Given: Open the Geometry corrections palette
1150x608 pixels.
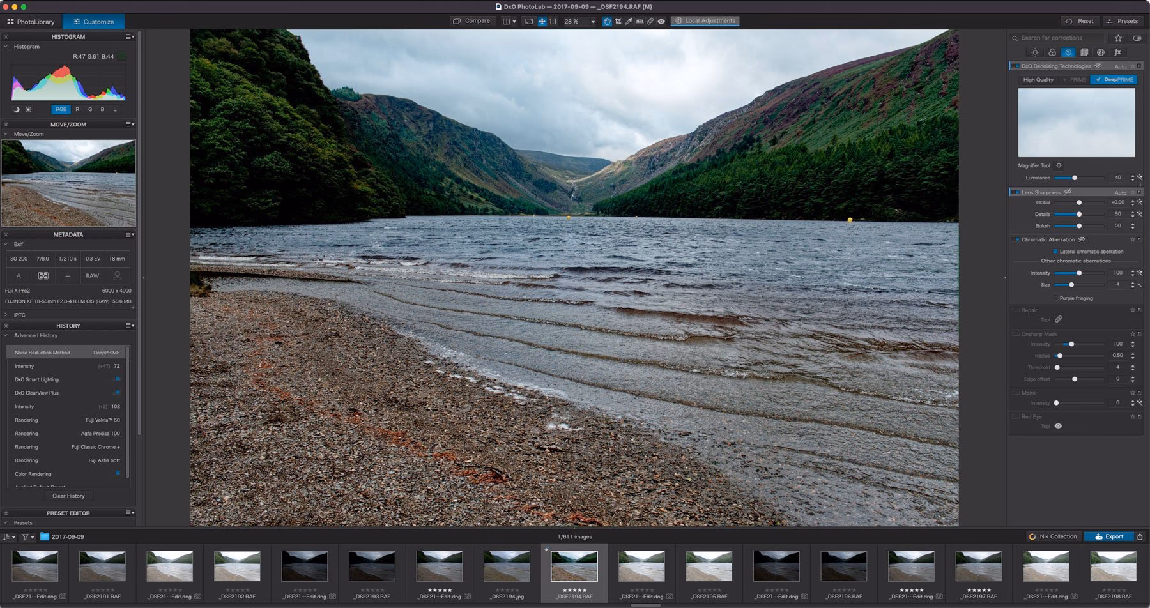Looking at the screenshot, I should 1085,52.
